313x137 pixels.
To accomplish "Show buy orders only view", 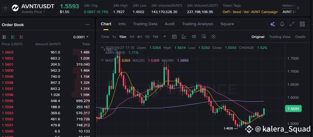I will click(x=13, y=37).
